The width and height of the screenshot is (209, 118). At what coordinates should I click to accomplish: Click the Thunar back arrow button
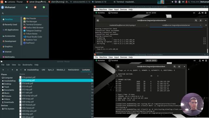click(x=3, y=70)
